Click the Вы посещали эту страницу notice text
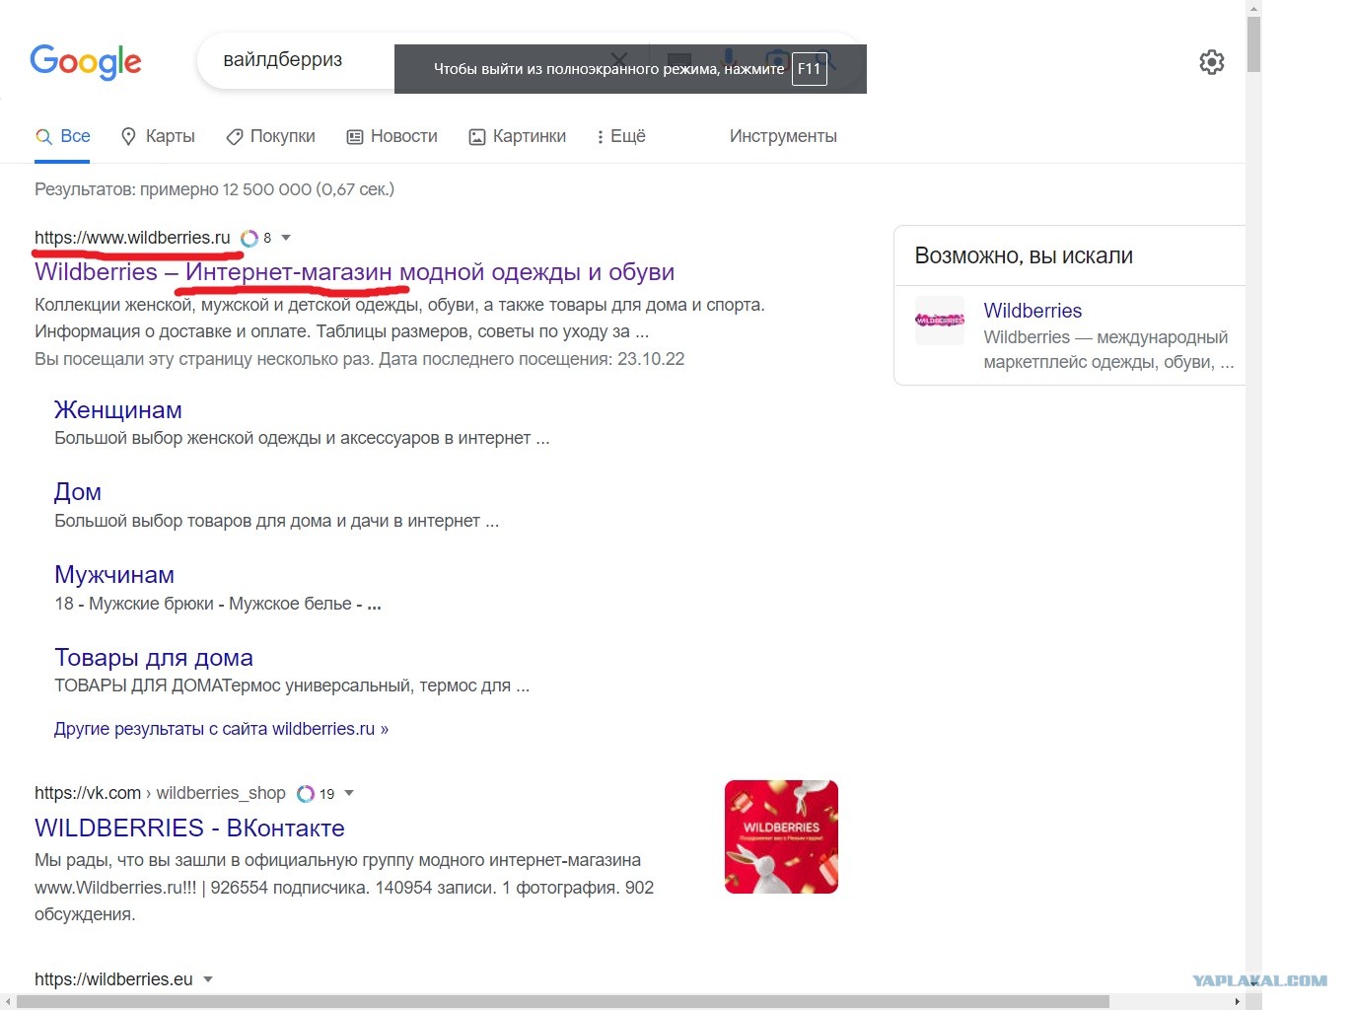Screen dimensions: 1353x1010 coord(360,359)
